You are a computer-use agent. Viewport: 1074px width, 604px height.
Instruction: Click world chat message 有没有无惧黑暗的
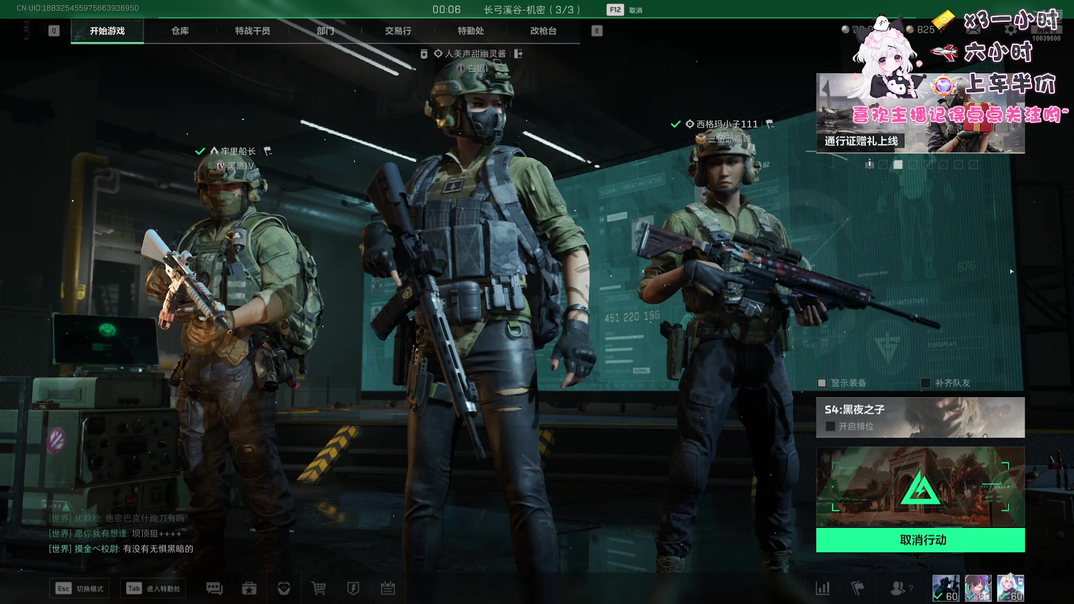coord(158,549)
